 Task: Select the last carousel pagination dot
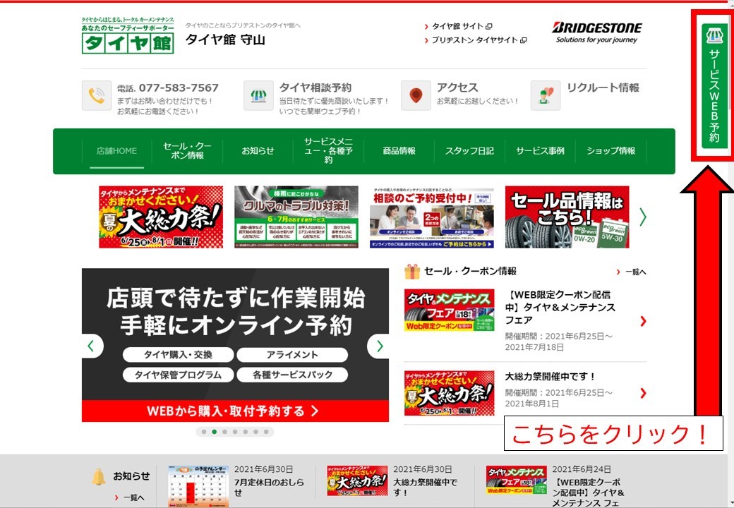click(x=266, y=432)
